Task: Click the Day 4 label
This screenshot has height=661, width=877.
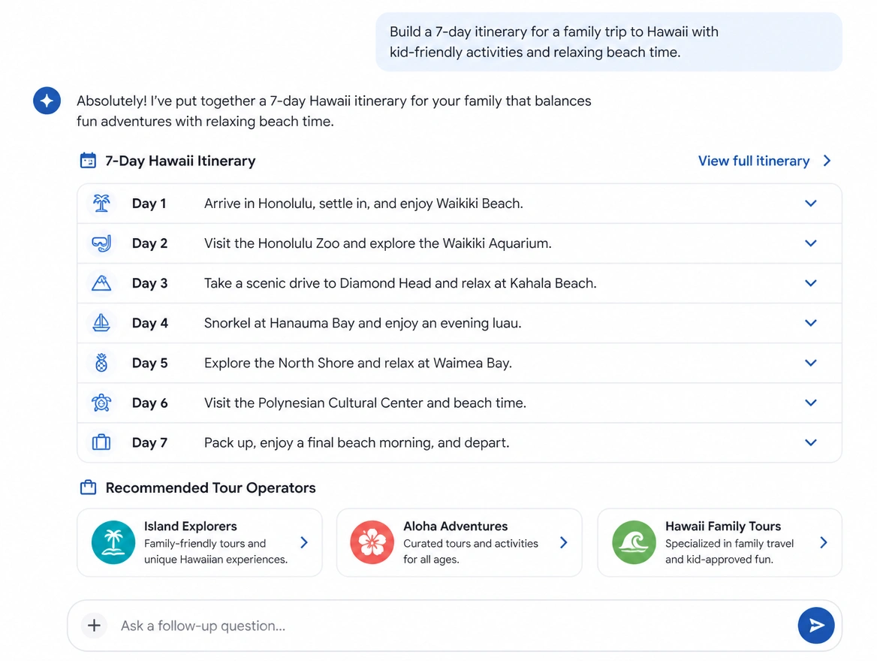Action: coord(150,323)
